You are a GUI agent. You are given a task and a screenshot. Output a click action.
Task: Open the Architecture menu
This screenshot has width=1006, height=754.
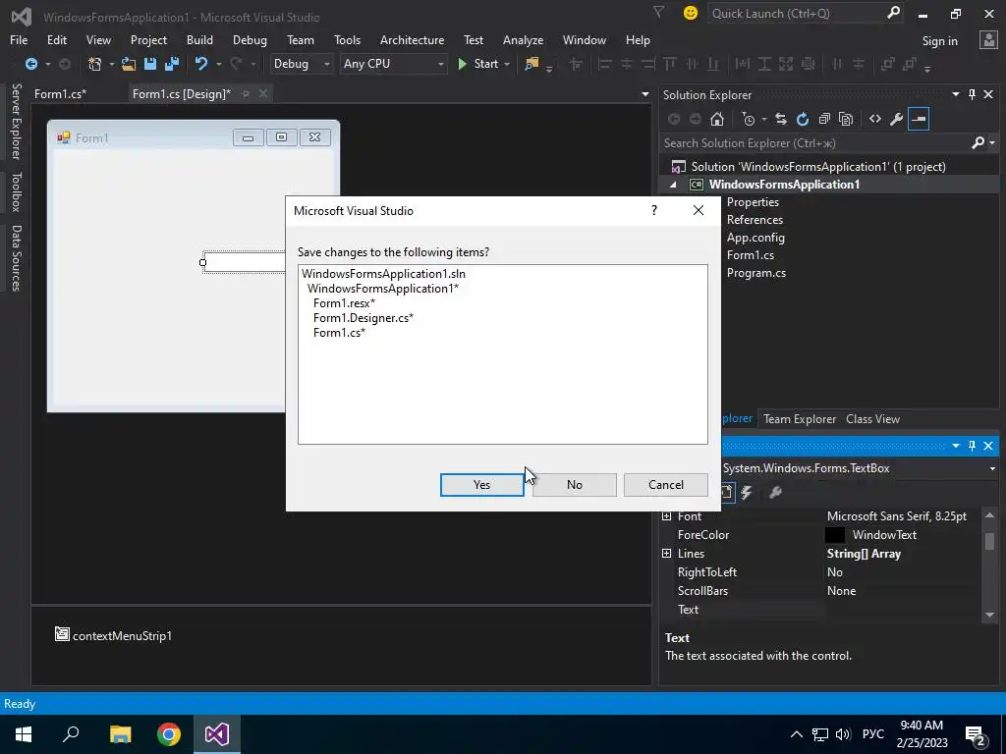tap(412, 39)
